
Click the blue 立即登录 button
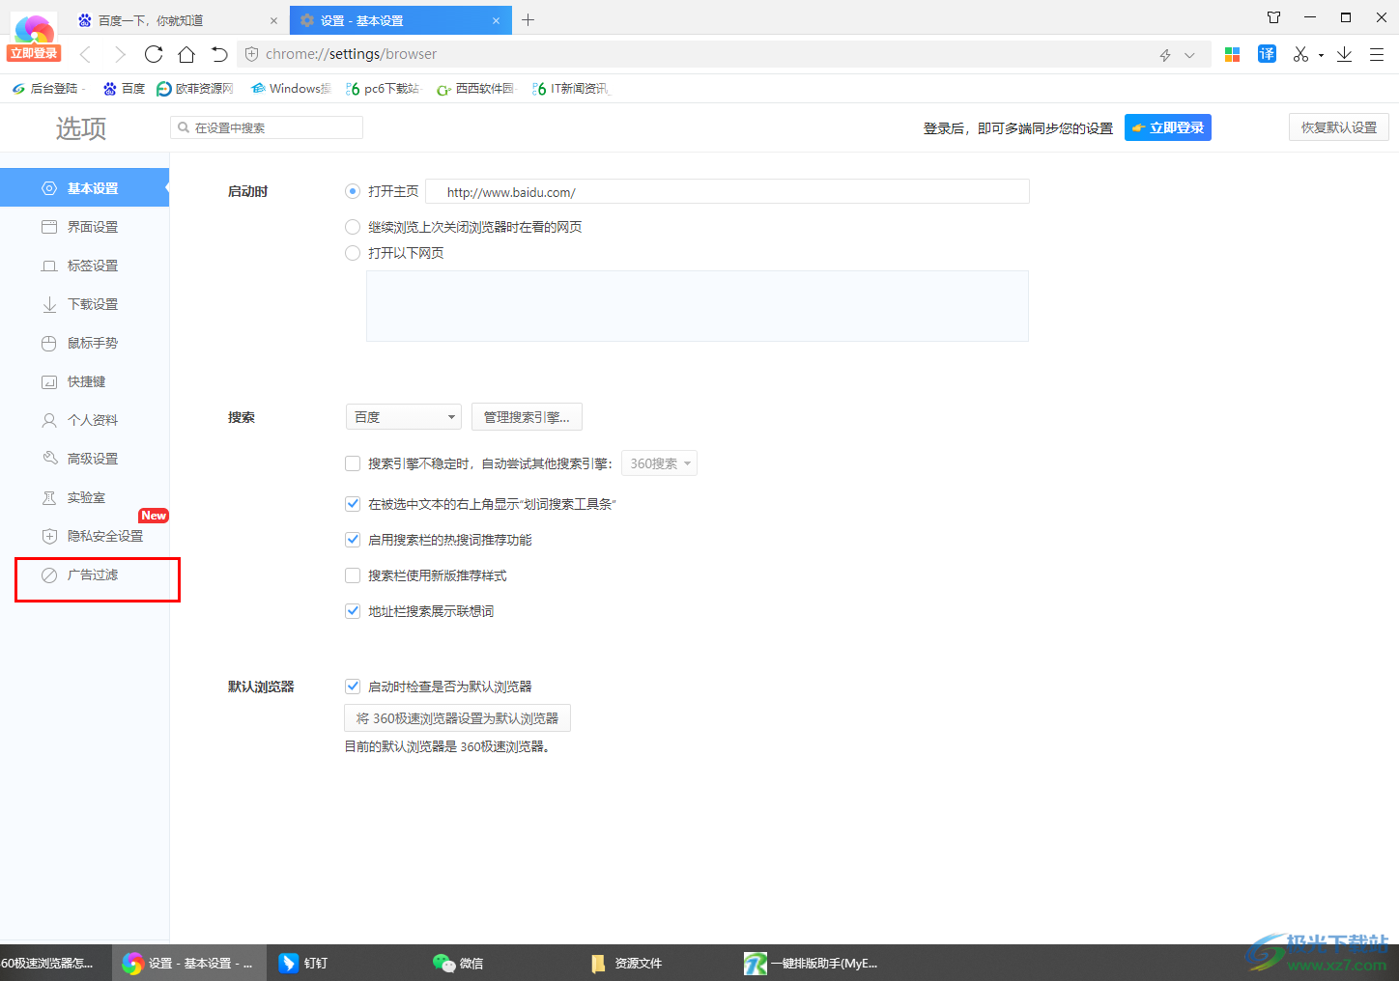coord(1167,127)
